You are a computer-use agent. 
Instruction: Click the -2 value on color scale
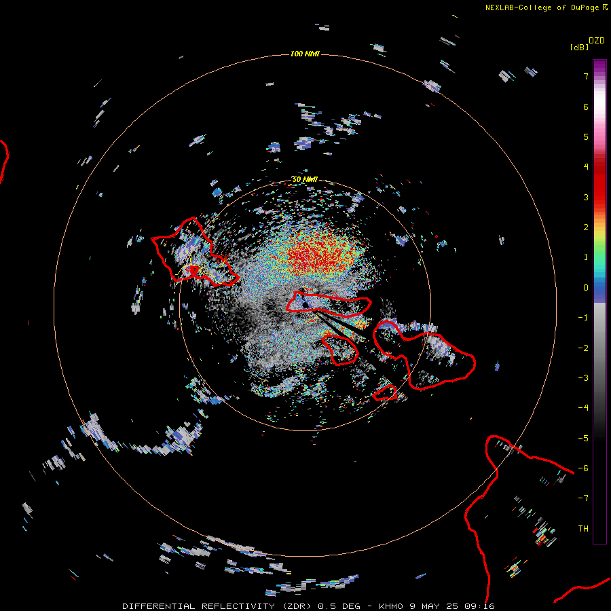click(583, 348)
